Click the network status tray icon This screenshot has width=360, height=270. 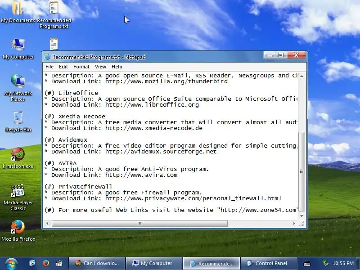325,263
